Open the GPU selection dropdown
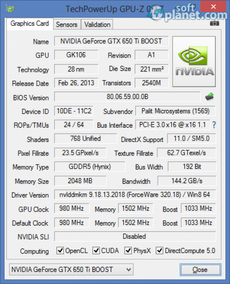This screenshot has width=230, height=284. pyautogui.click(x=71, y=270)
